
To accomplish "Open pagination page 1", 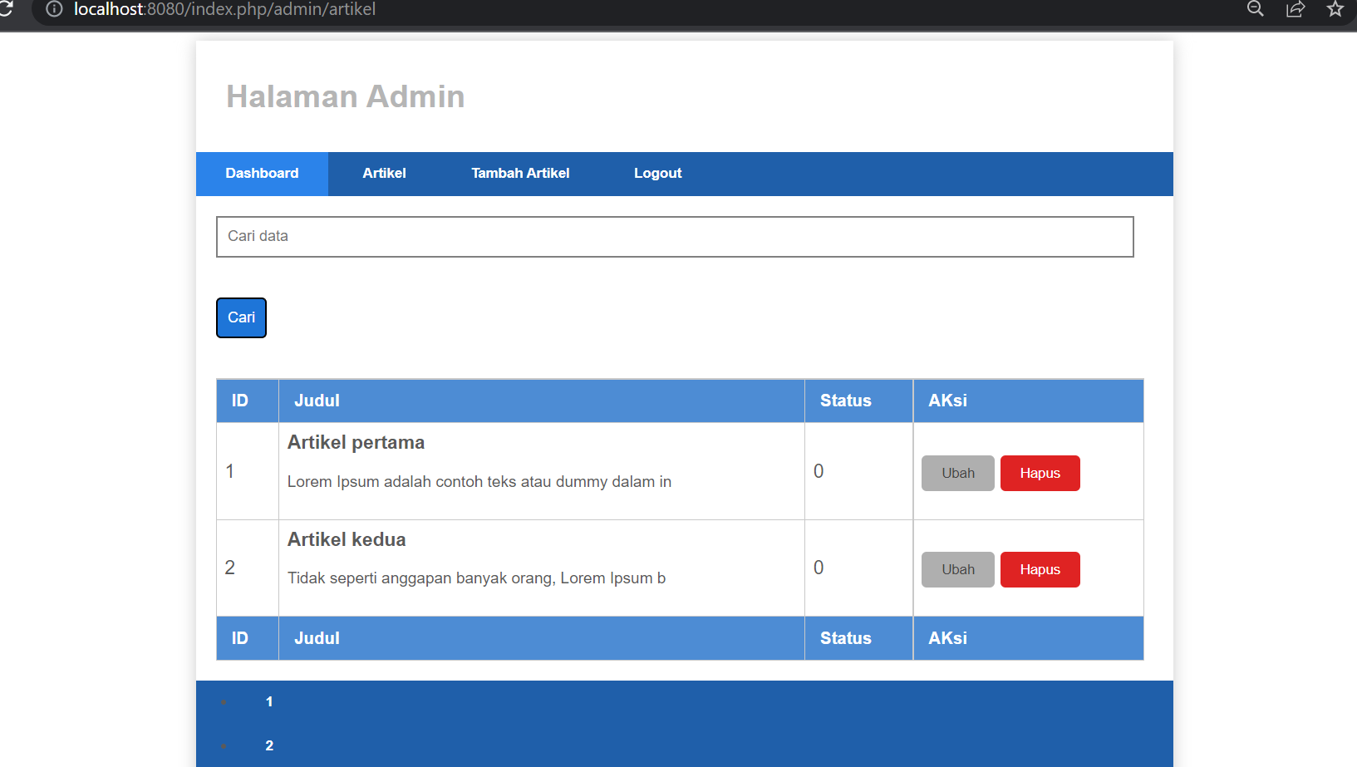I will [268, 701].
